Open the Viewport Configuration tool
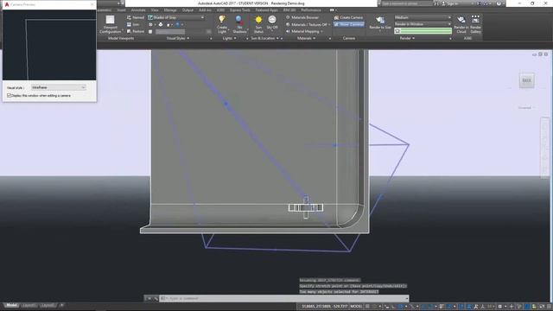Screen dimensions: 553x311 click(110, 24)
